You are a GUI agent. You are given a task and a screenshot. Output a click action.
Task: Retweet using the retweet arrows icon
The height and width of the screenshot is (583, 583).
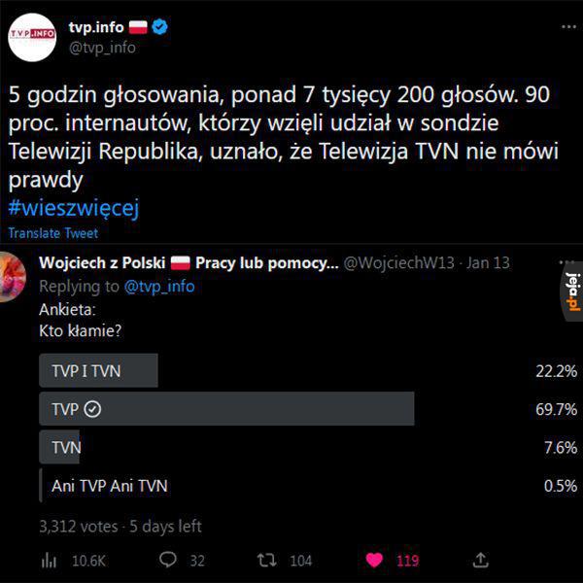266,560
